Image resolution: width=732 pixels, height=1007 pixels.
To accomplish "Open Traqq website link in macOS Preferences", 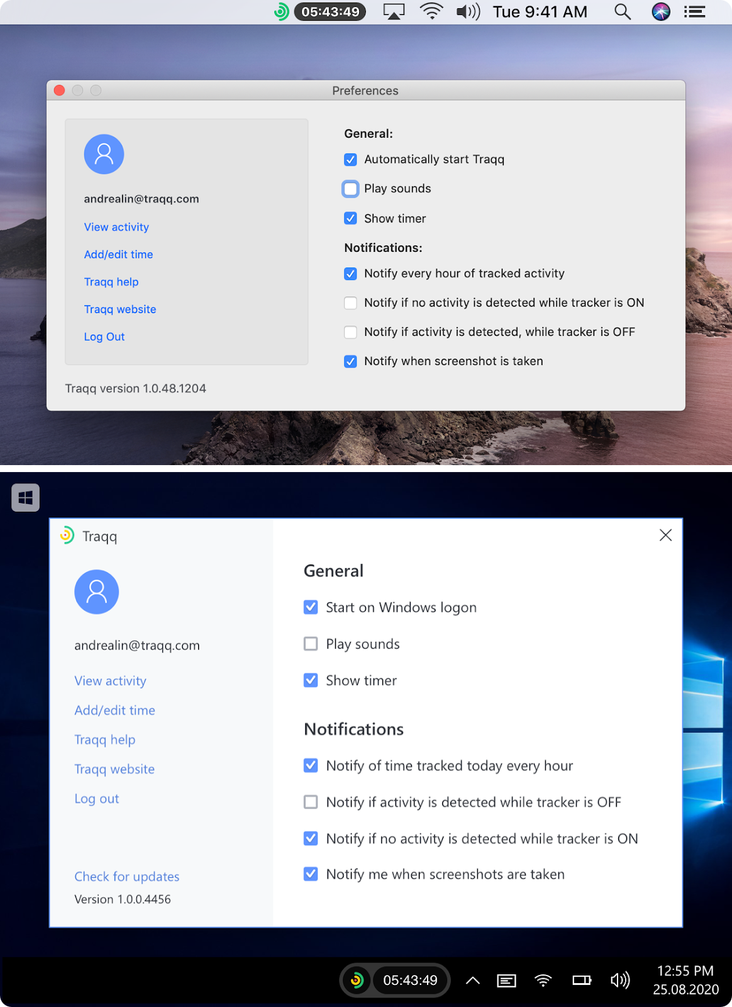I will tap(120, 309).
